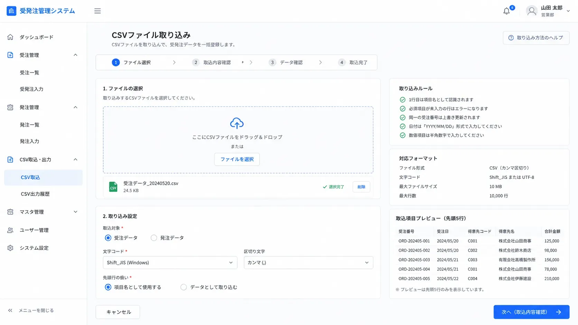Viewport: 578px width, 325px height.
Task: Click the cloud upload icon
Action: (237, 123)
